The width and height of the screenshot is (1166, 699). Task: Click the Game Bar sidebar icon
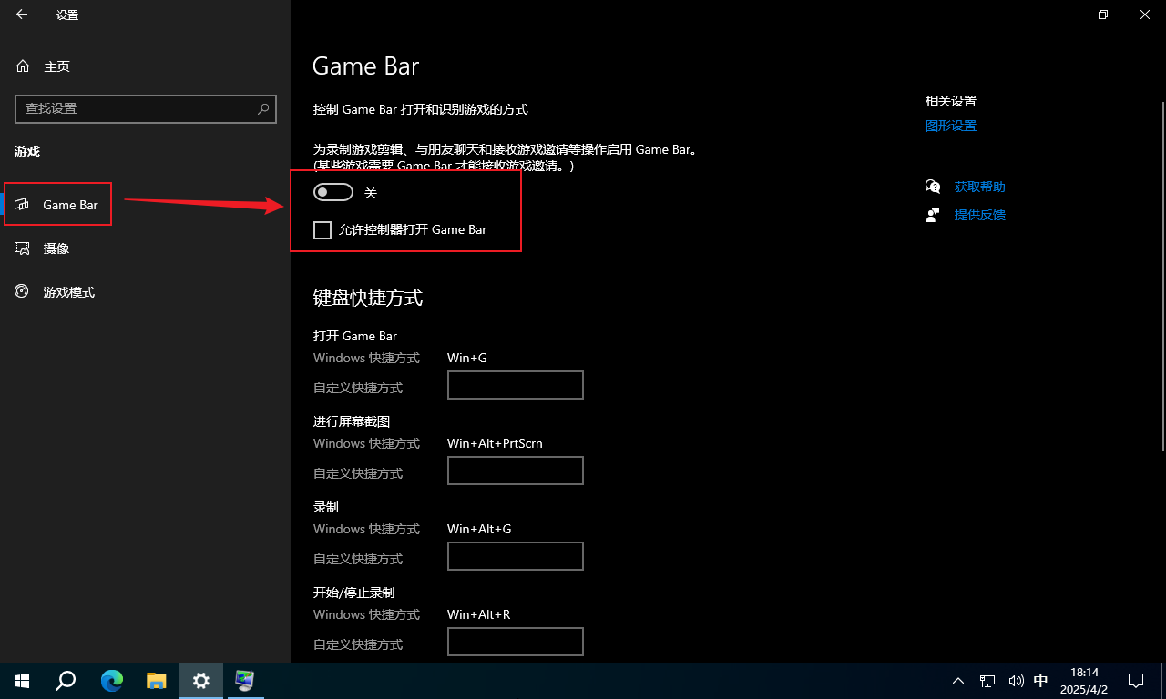coord(23,205)
